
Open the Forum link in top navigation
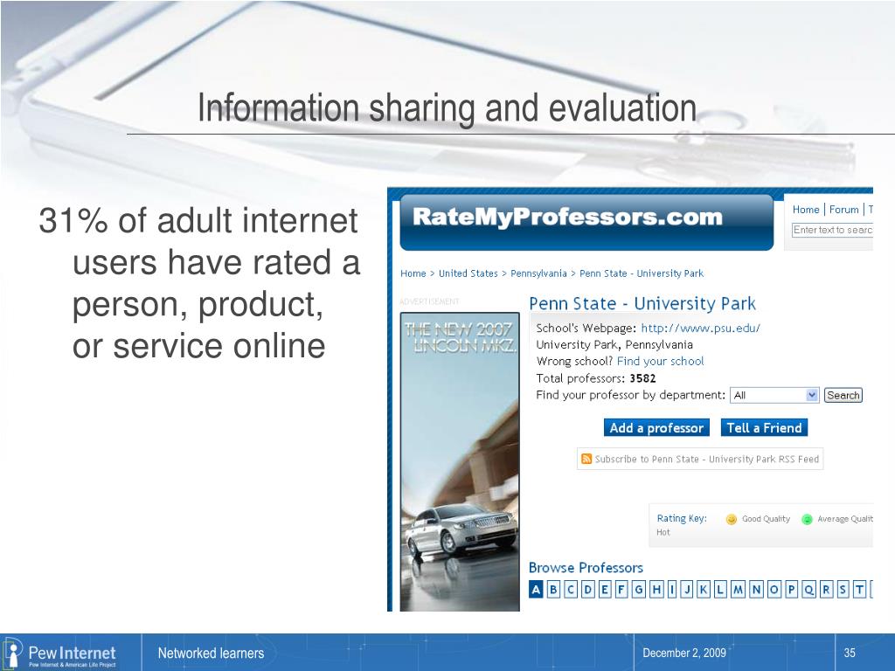[843, 210]
